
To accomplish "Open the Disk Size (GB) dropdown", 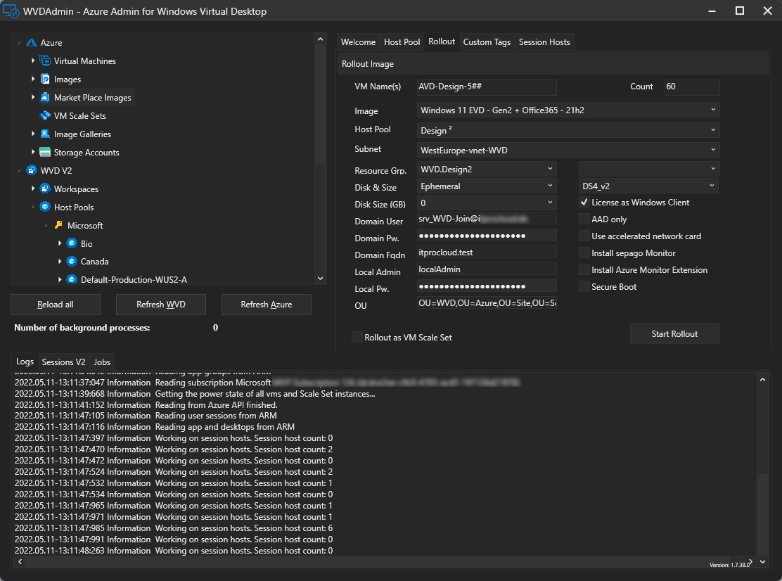I will pos(487,203).
